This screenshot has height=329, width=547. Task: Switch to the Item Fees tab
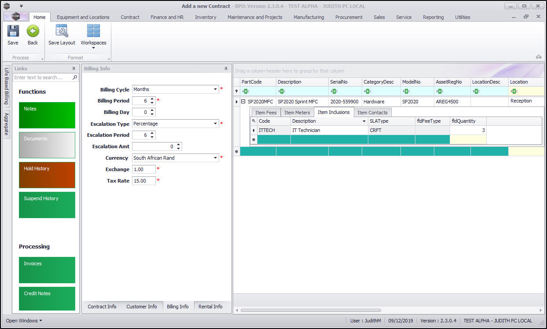266,113
